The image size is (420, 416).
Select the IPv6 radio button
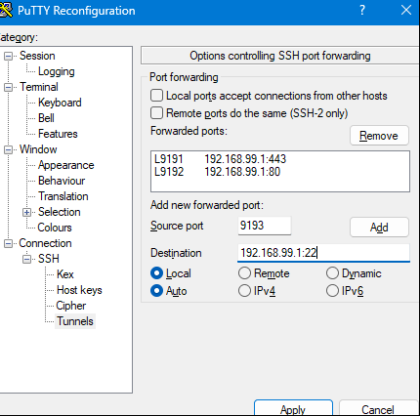(332, 291)
